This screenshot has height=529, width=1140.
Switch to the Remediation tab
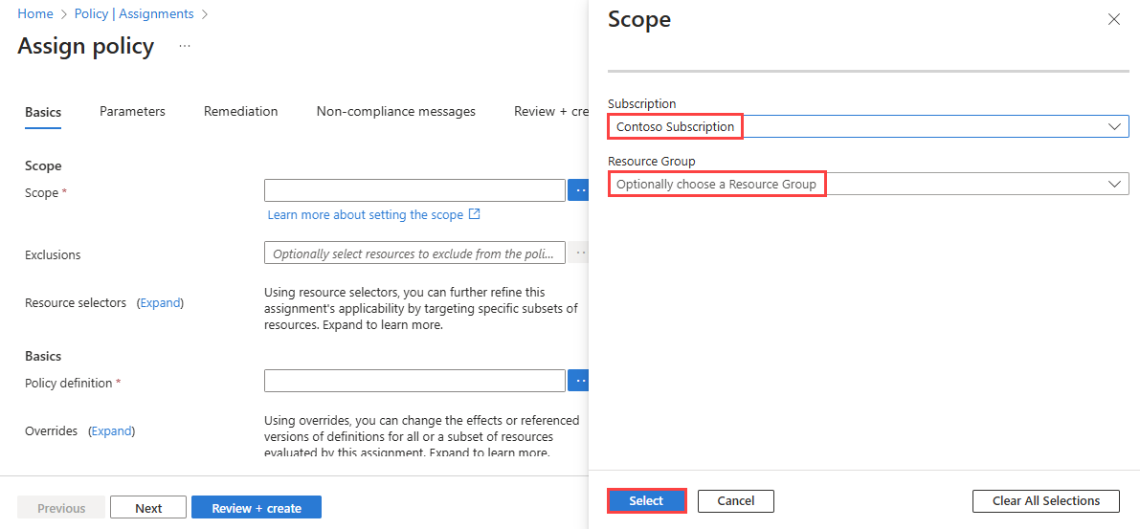[240, 111]
